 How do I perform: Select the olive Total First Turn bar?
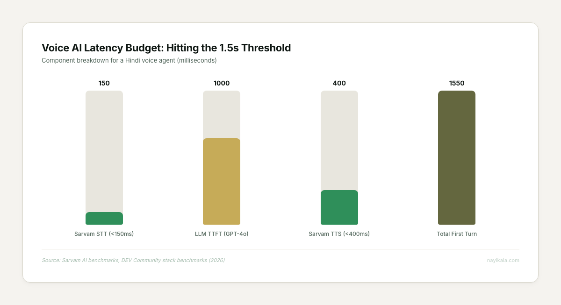(457, 158)
